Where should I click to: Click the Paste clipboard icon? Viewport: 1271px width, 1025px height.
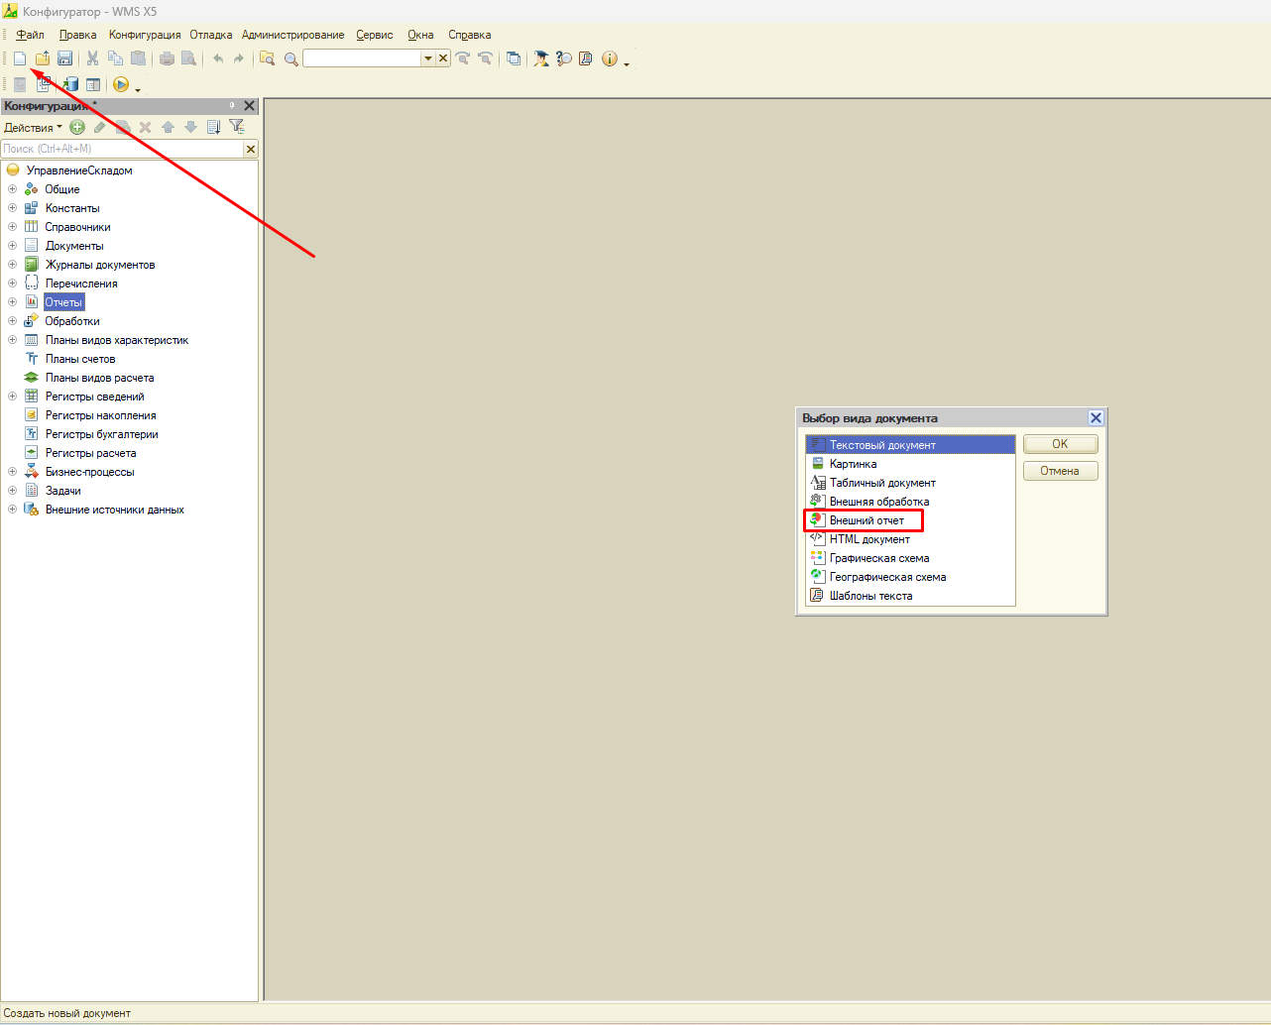coord(138,58)
